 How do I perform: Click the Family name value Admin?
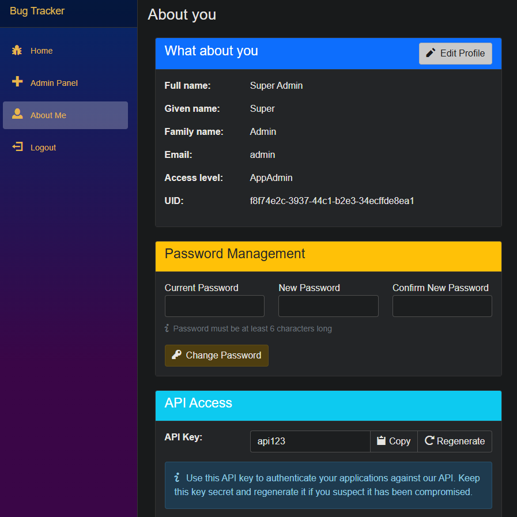263,131
